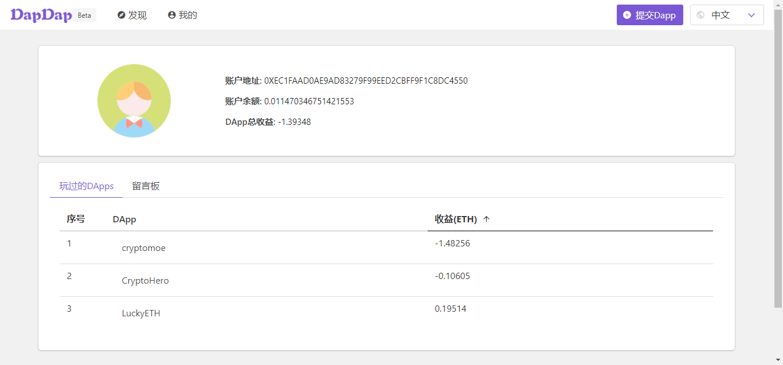Viewport: 783px width, 365px height.
Task: Click the page scrollbar up arrow
Action: click(x=778, y=5)
